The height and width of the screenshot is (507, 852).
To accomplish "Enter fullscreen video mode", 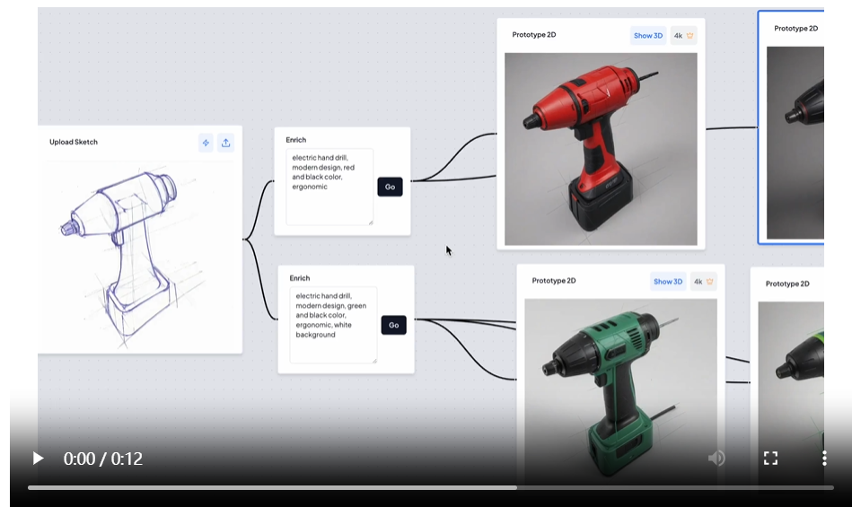I will point(770,459).
